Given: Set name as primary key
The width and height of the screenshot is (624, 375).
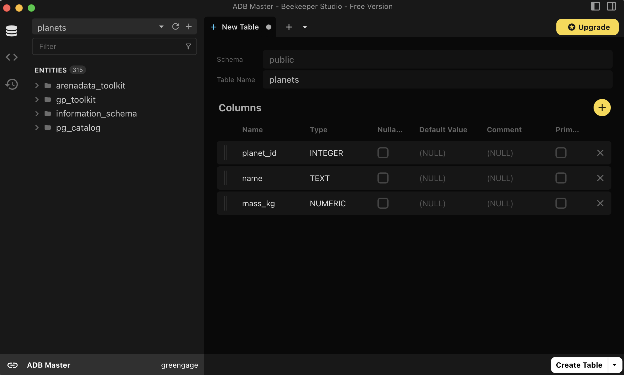Looking at the screenshot, I should coord(561,178).
